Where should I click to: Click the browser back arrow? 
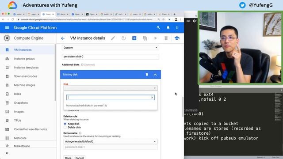3,19
